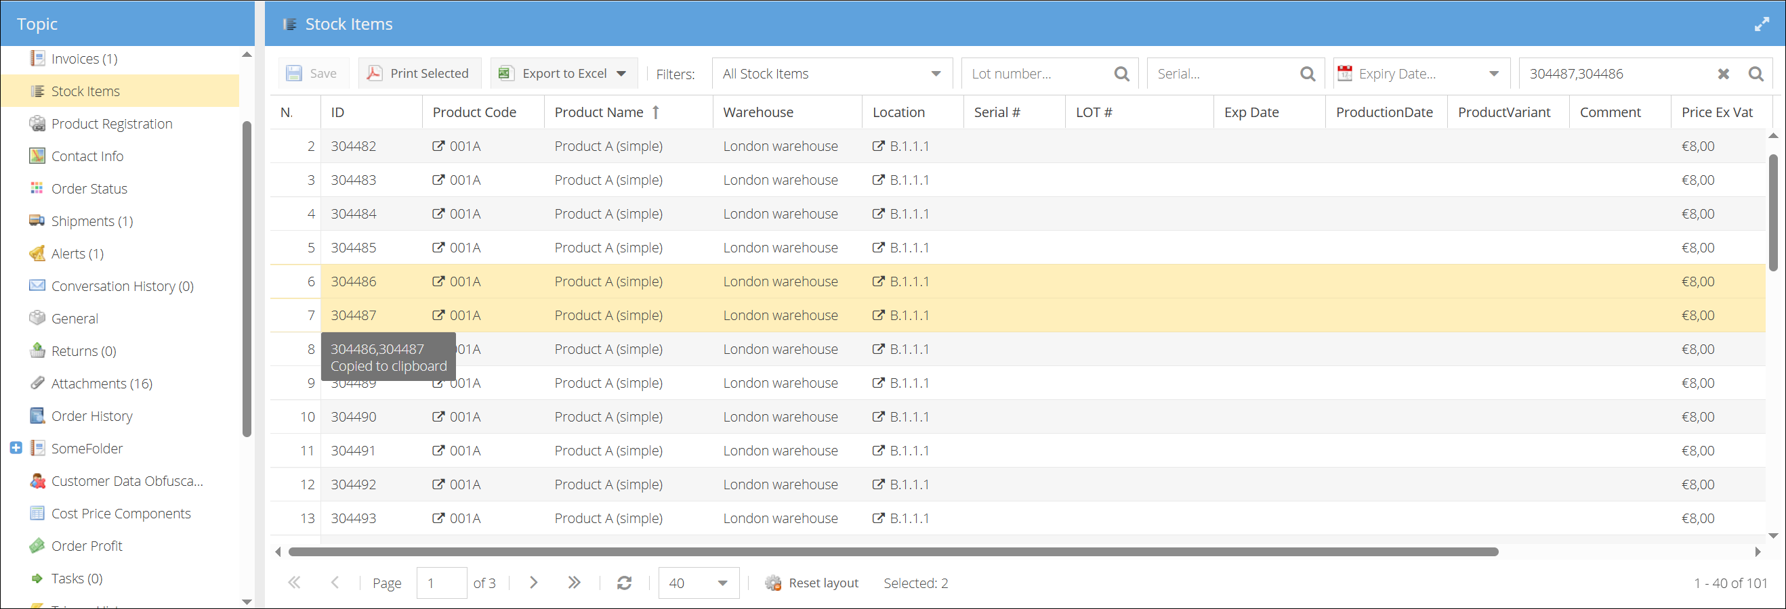Click the refresh icon in the pagination bar
Viewport: 1786px width, 609px height.
623,583
